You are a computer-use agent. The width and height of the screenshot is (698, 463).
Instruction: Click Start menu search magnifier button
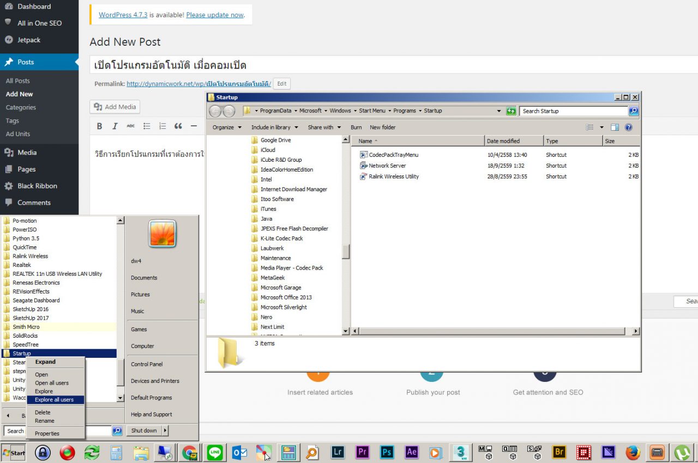(x=117, y=431)
